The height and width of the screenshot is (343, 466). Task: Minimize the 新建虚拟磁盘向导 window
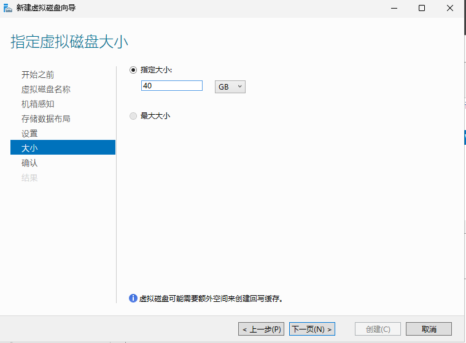pyautogui.click(x=394, y=9)
